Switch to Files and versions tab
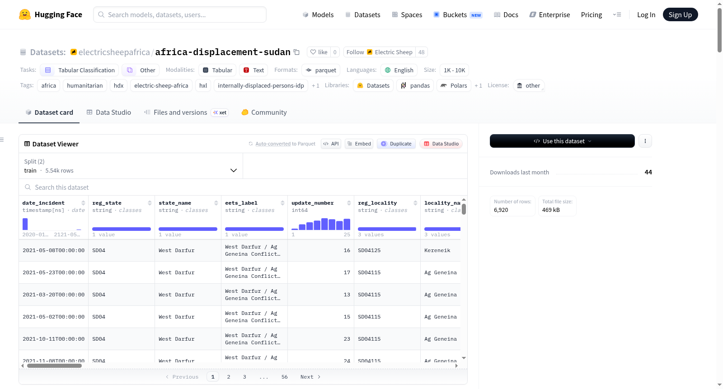723x389 pixels. 186,112
